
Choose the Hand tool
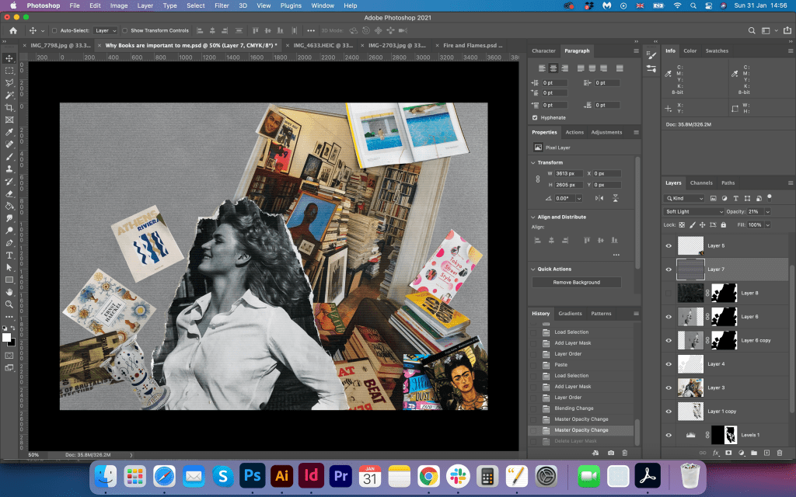(x=9, y=291)
